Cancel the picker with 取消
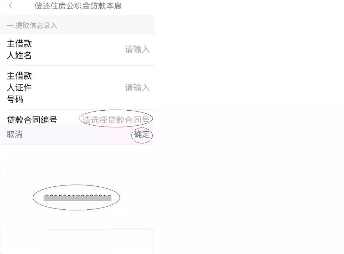Viewport: 344px width, 254px height. [x=14, y=134]
